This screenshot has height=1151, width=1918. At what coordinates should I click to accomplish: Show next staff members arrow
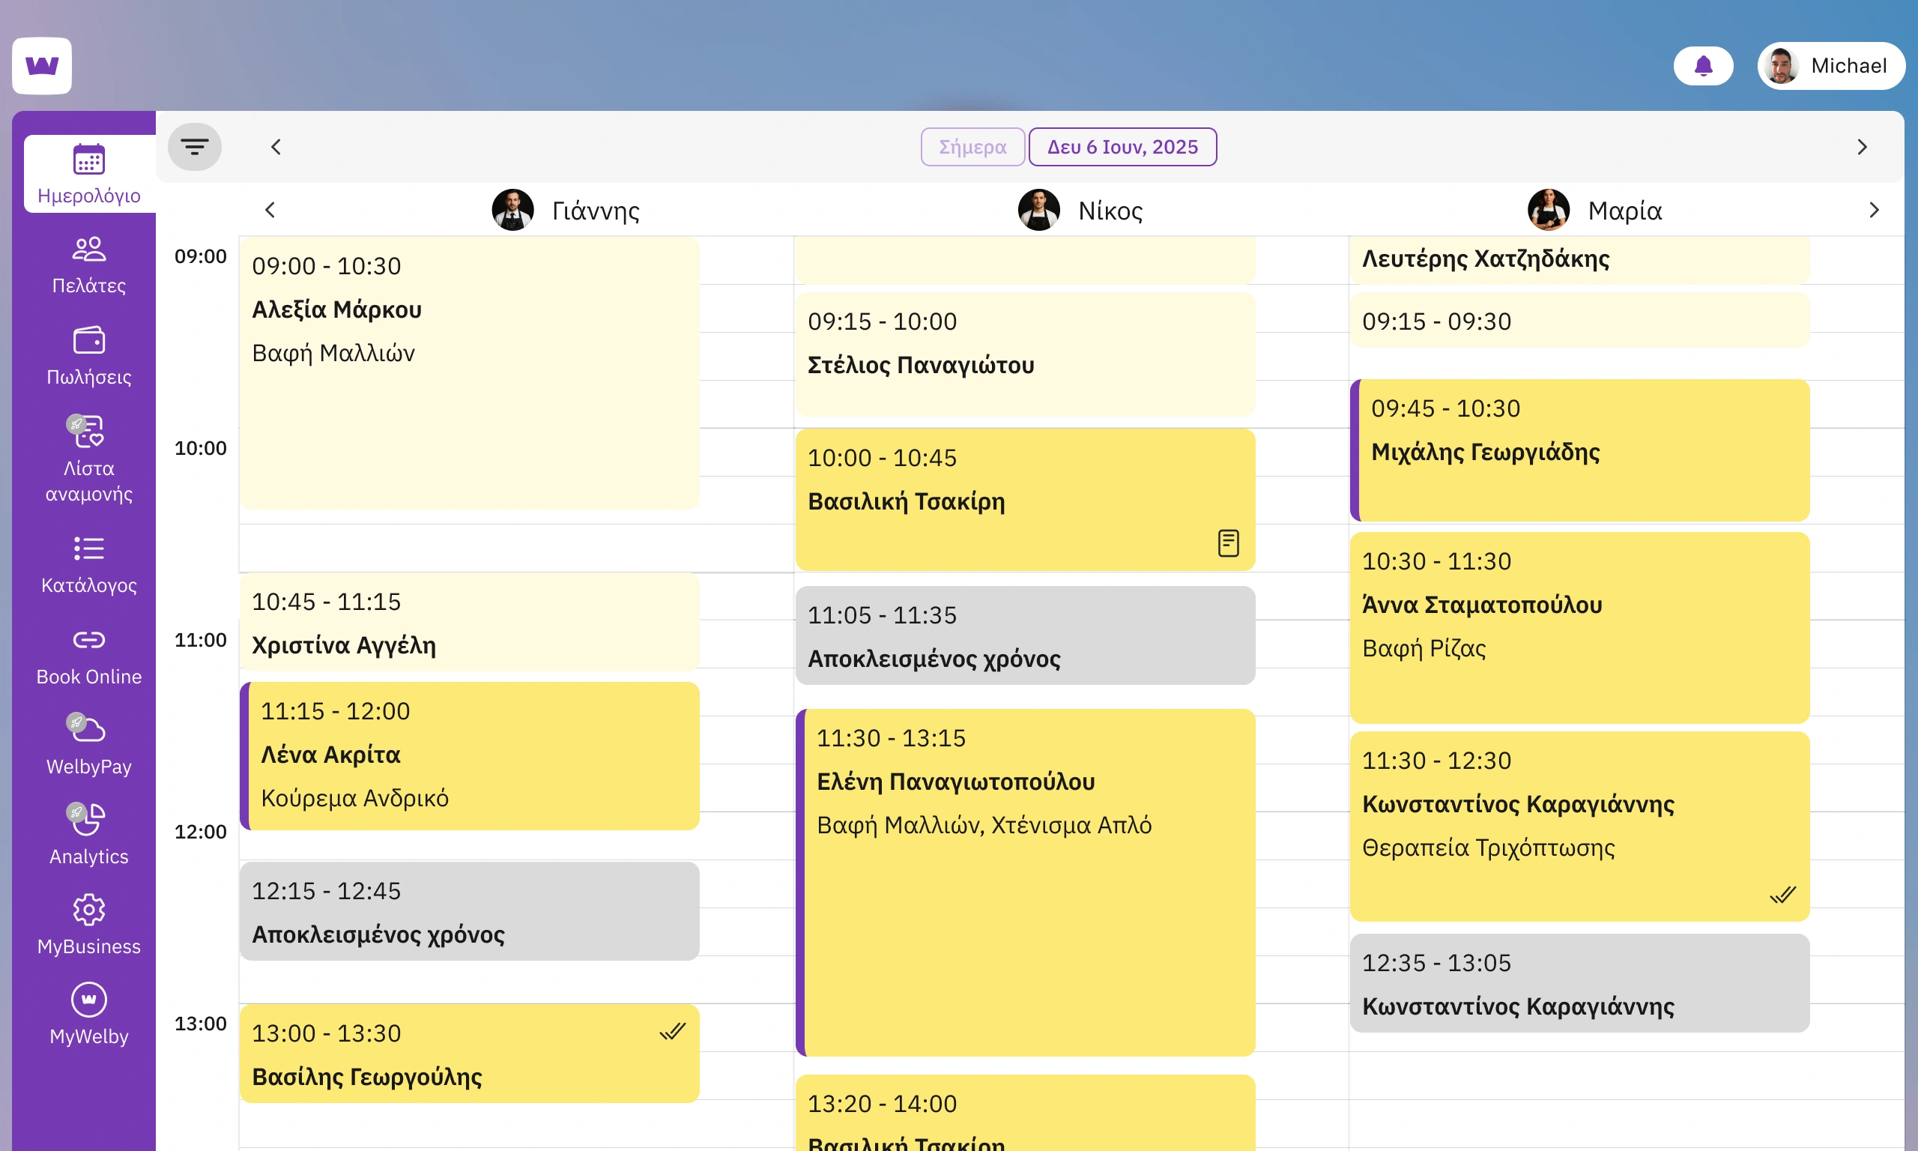(x=1874, y=210)
